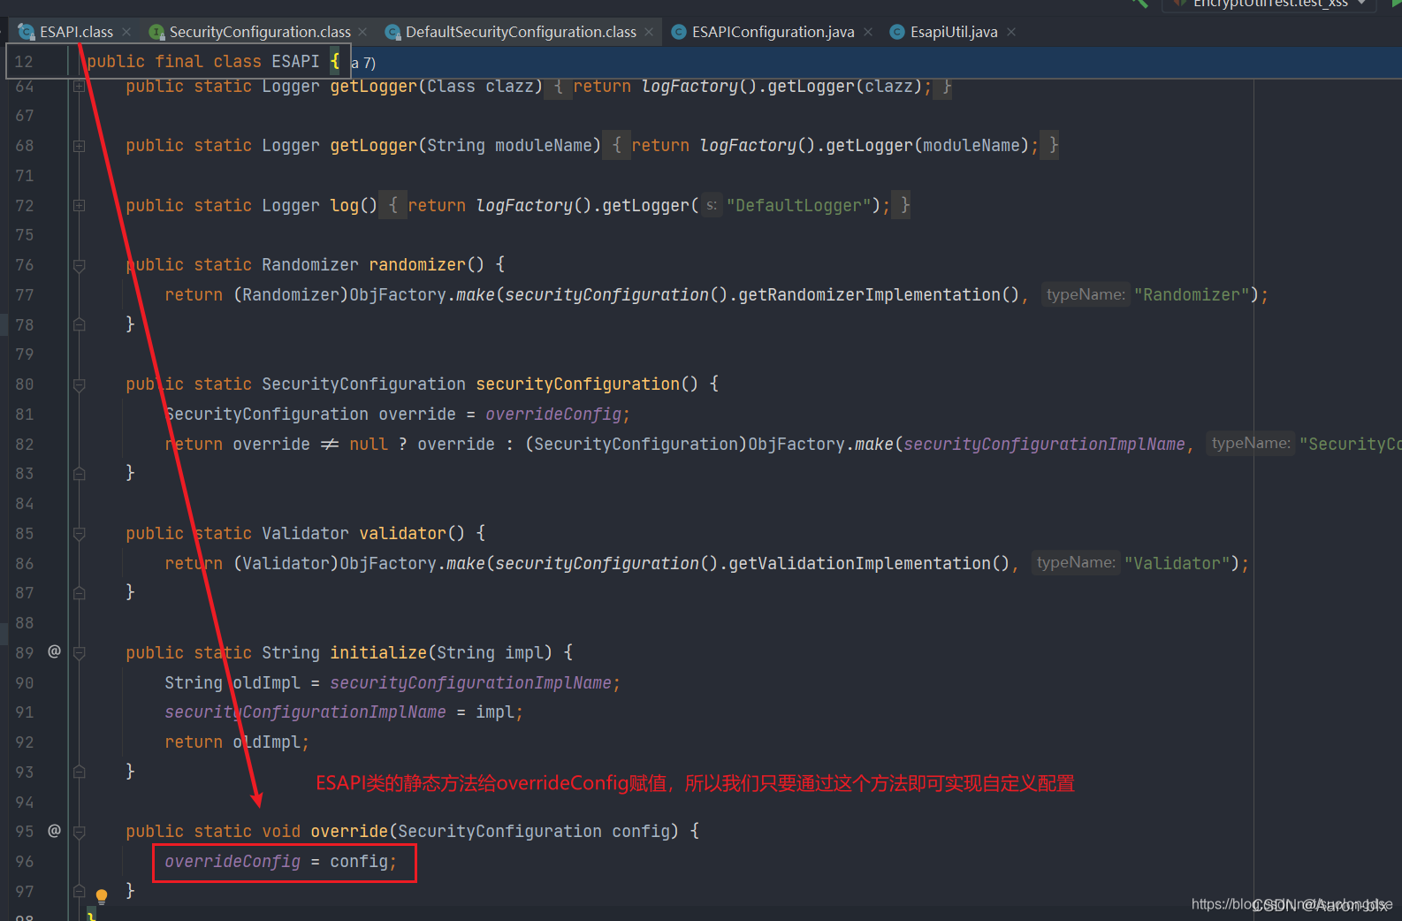This screenshot has width=1402, height=921.
Task: Click the fold-end marker on line 78
Action: [79, 324]
